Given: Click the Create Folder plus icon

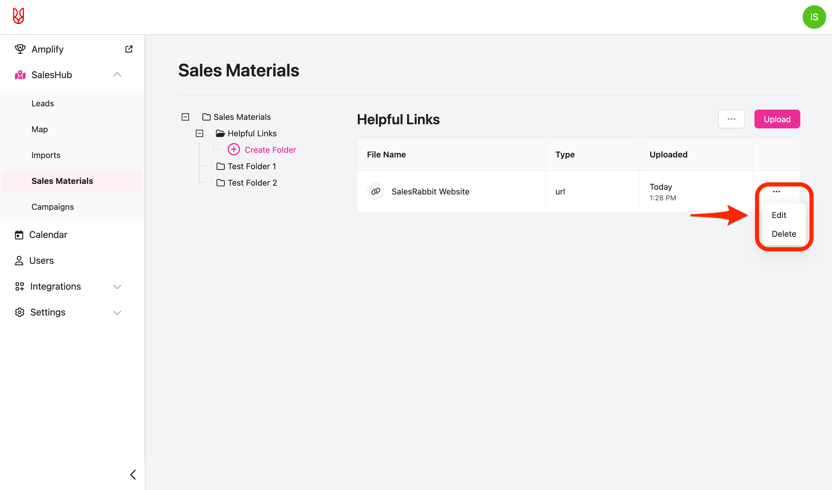Looking at the screenshot, I should click(234, 150).
